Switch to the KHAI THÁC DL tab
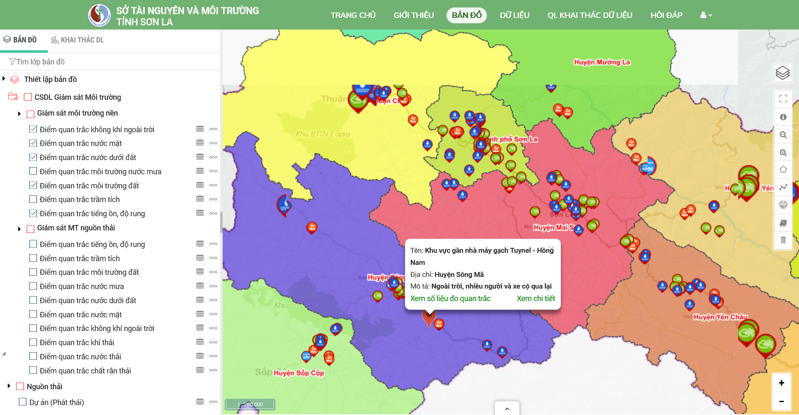Viewport: 799px width, 415px height. (x=77, y=40)
